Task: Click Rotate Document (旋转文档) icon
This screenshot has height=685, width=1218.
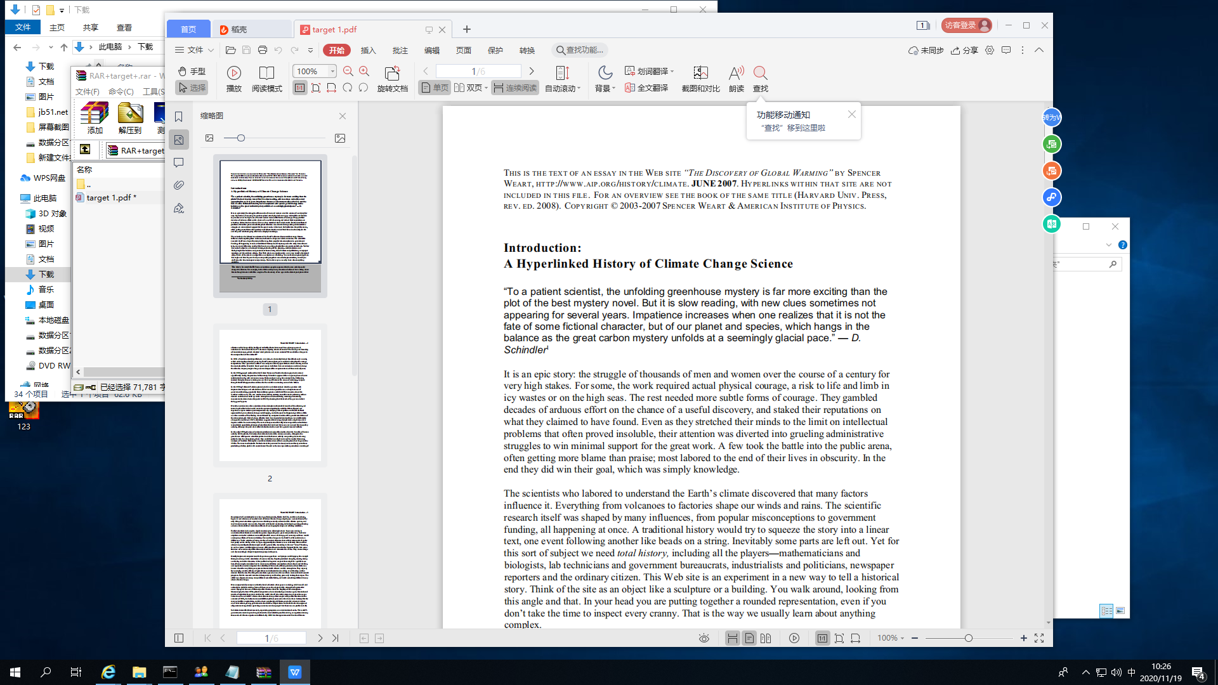Action: [392, 74]
